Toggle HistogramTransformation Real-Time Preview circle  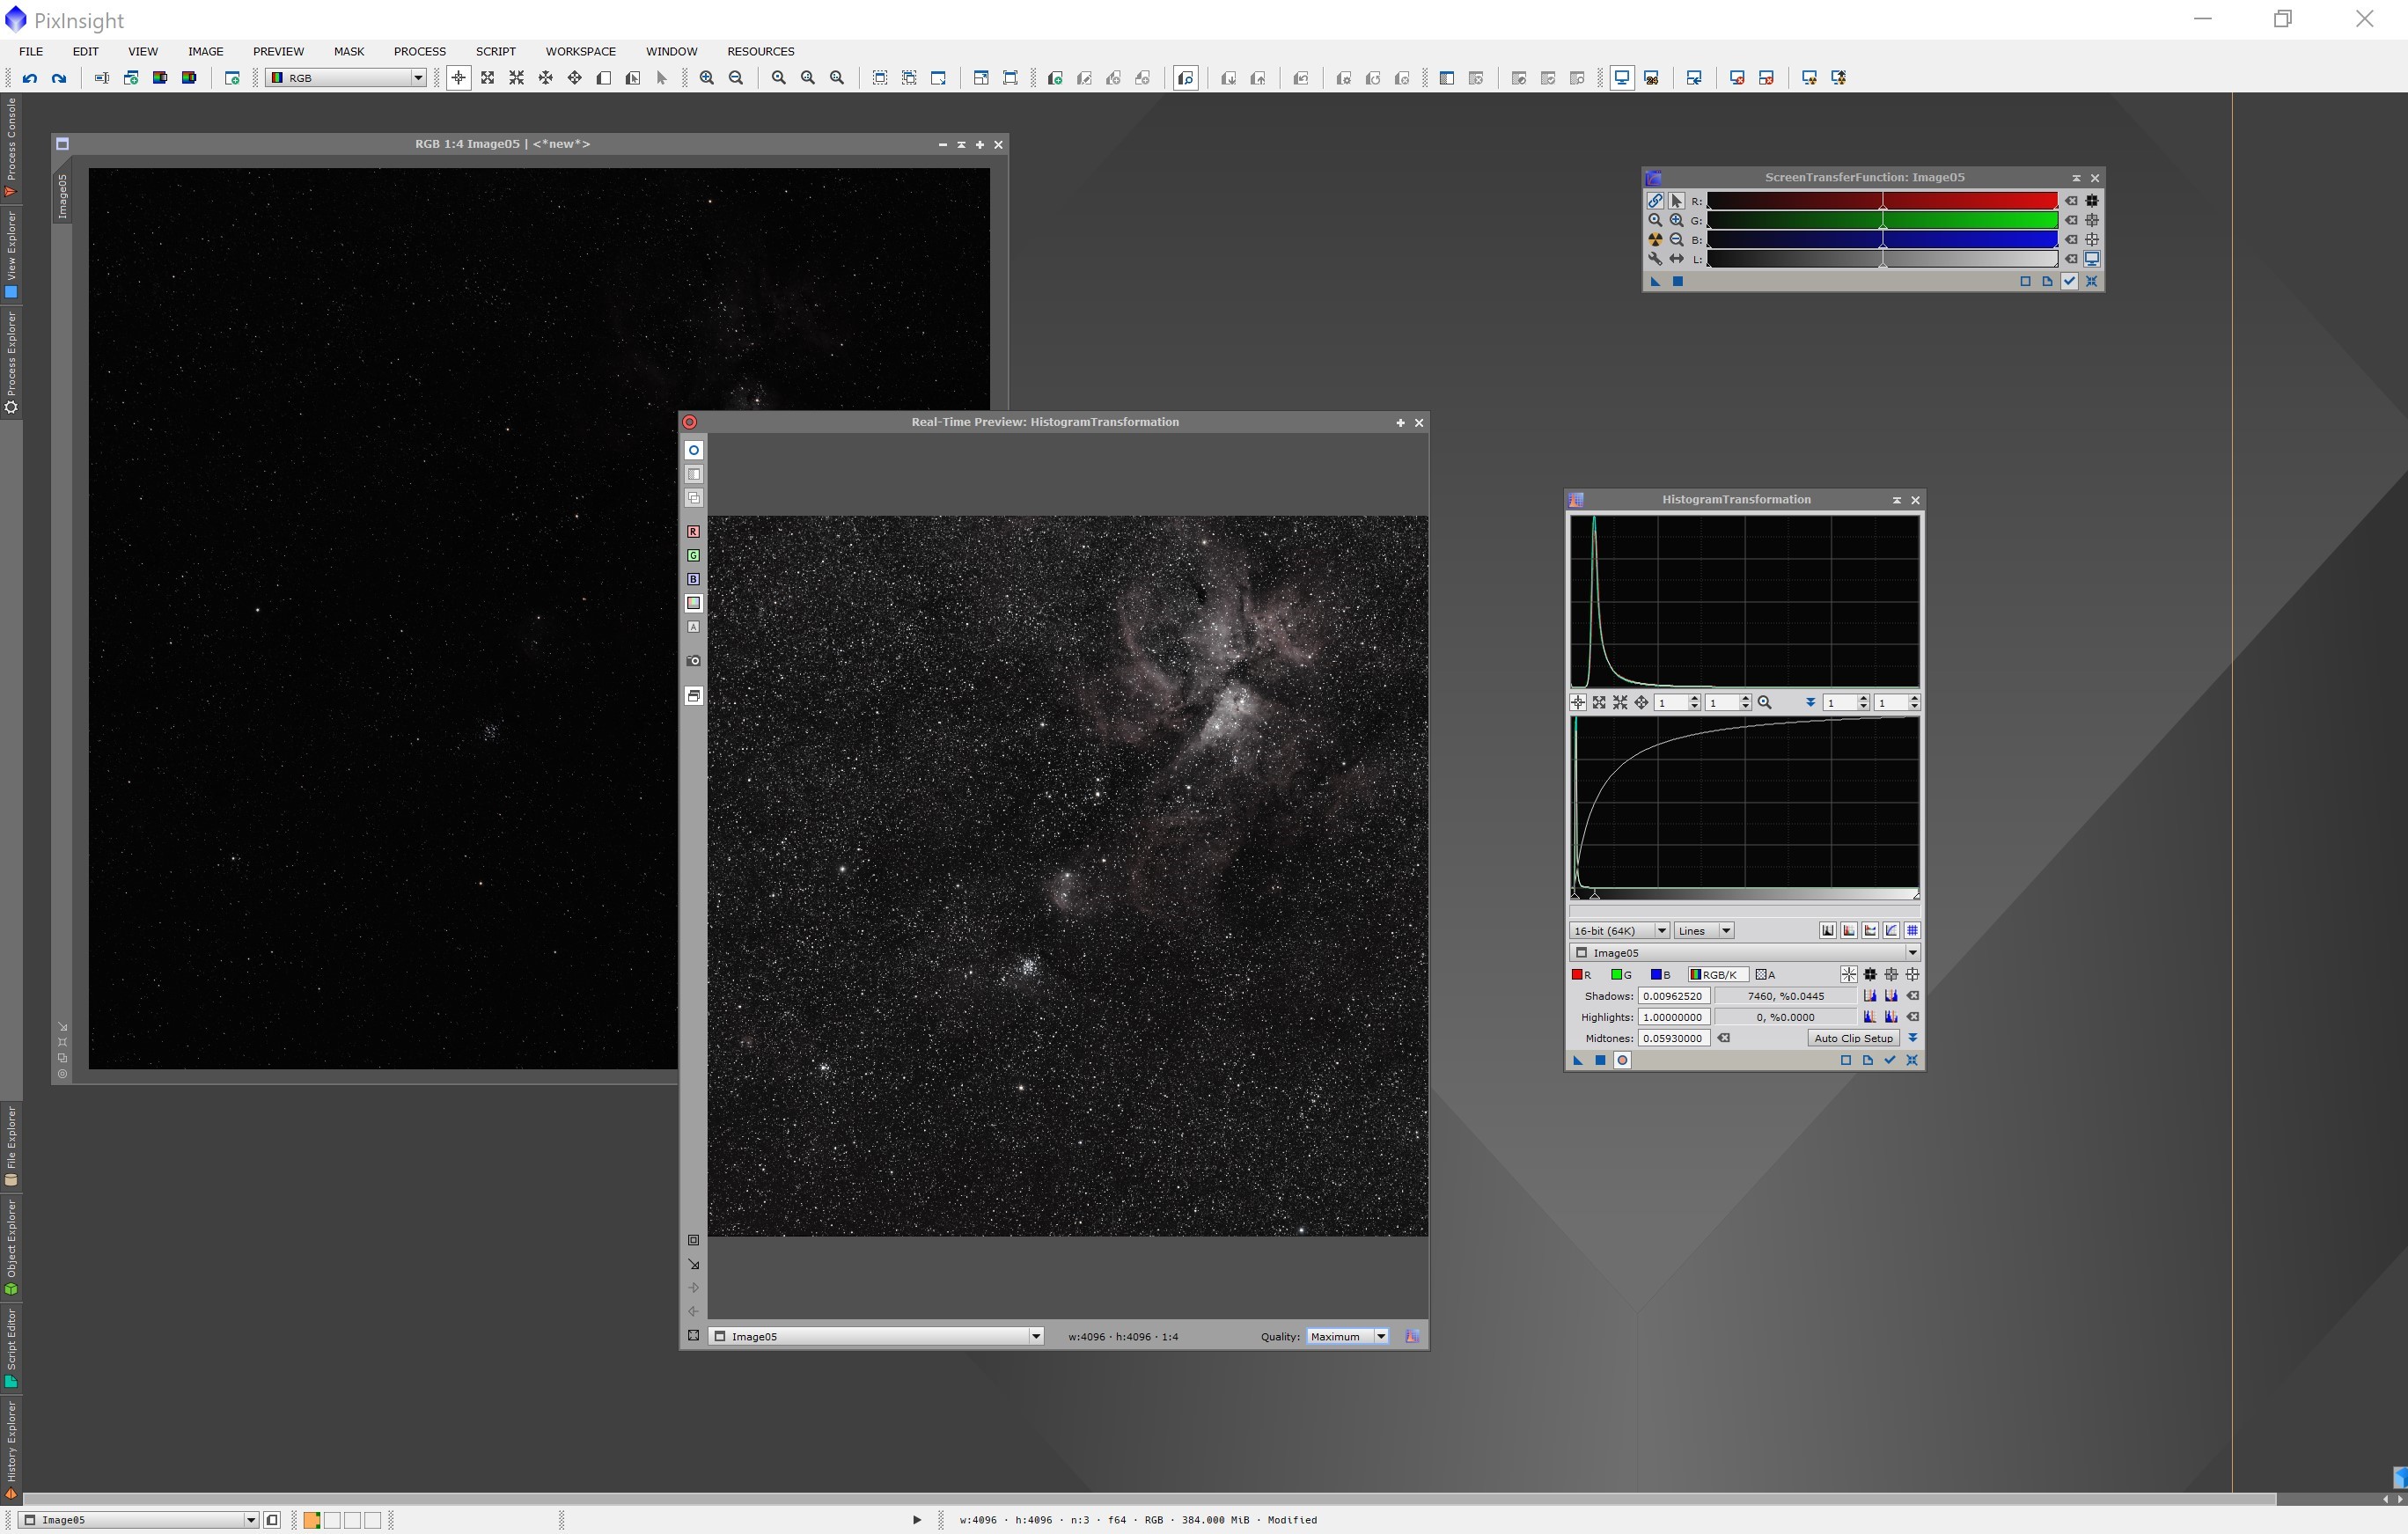point(1622,1061)
